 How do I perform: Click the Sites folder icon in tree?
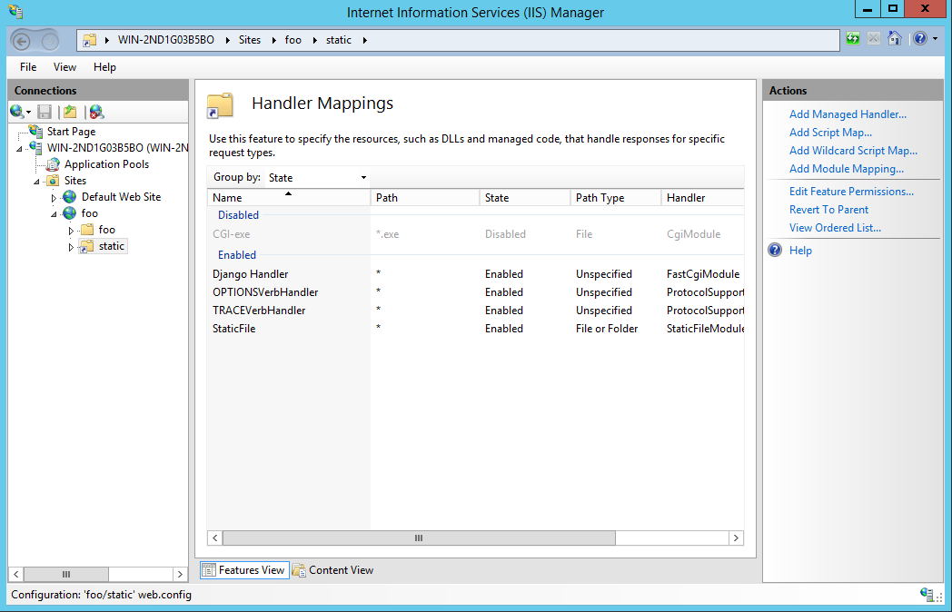pyautogui.click(x=54, y=181)
